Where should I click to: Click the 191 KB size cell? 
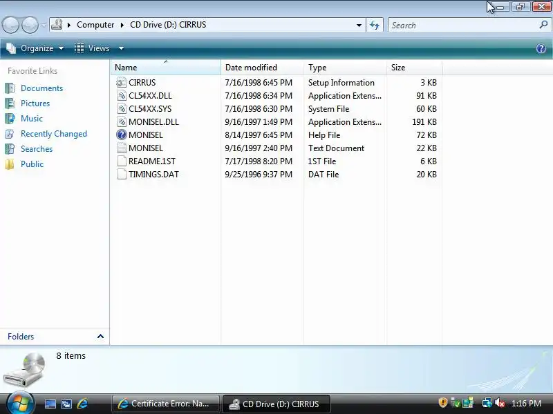(x=424, y=122)
